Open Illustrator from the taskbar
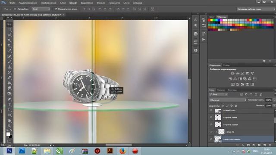Image resolution: width=276 pixels, height=155 pixels. (x=110, y=151)
